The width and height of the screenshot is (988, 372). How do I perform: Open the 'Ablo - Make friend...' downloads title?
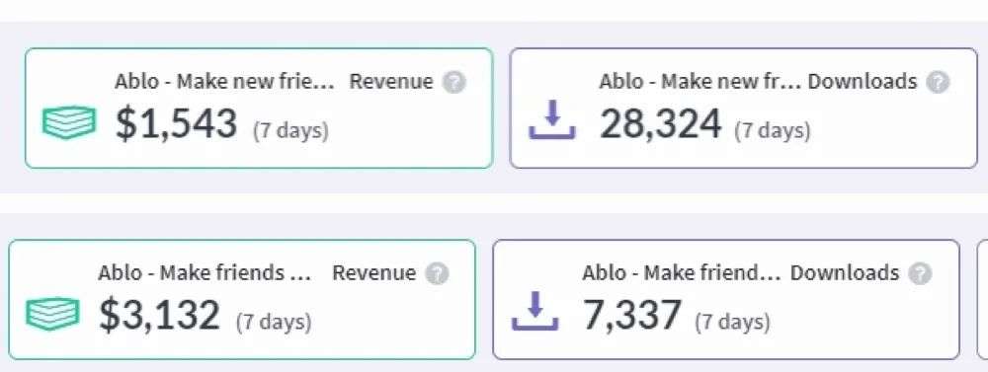[x=681, y=273]
